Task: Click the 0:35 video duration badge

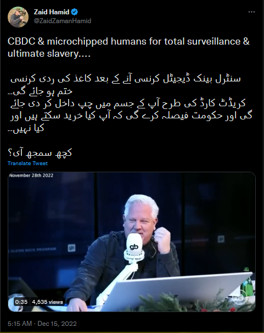Action: click(x=21, y=302)
